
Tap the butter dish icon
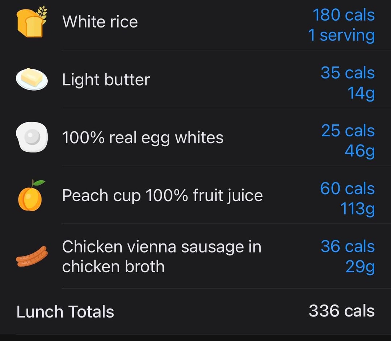(31, 79)
